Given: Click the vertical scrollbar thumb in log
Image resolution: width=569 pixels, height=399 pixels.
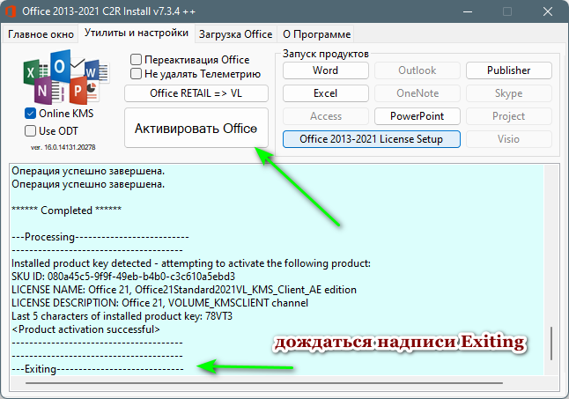Looking at the screenshot, I should tap(551, 344).
